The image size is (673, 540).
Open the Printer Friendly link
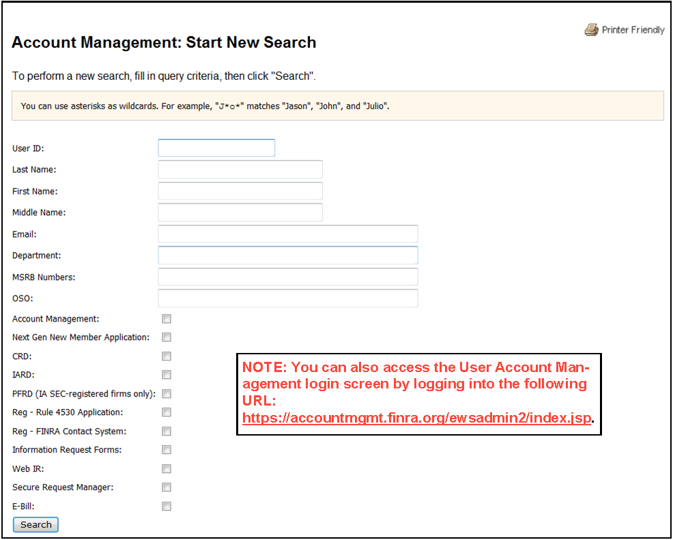pyautogui.click(x=633, y=30)
